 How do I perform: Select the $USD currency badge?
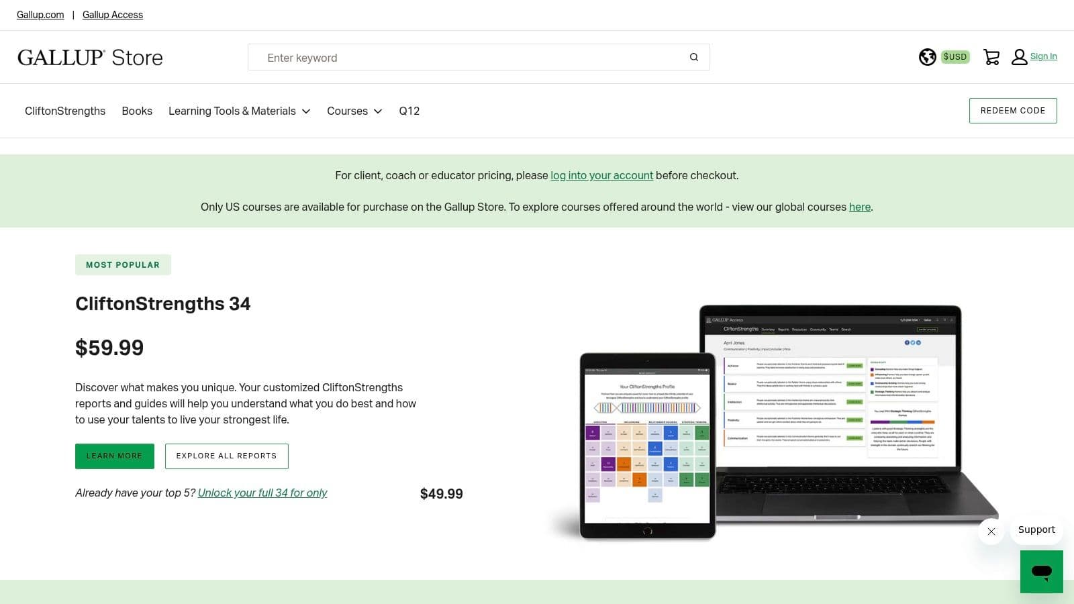point(955,57)
